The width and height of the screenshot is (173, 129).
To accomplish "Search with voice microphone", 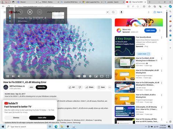I will click(x=121, y=12).
